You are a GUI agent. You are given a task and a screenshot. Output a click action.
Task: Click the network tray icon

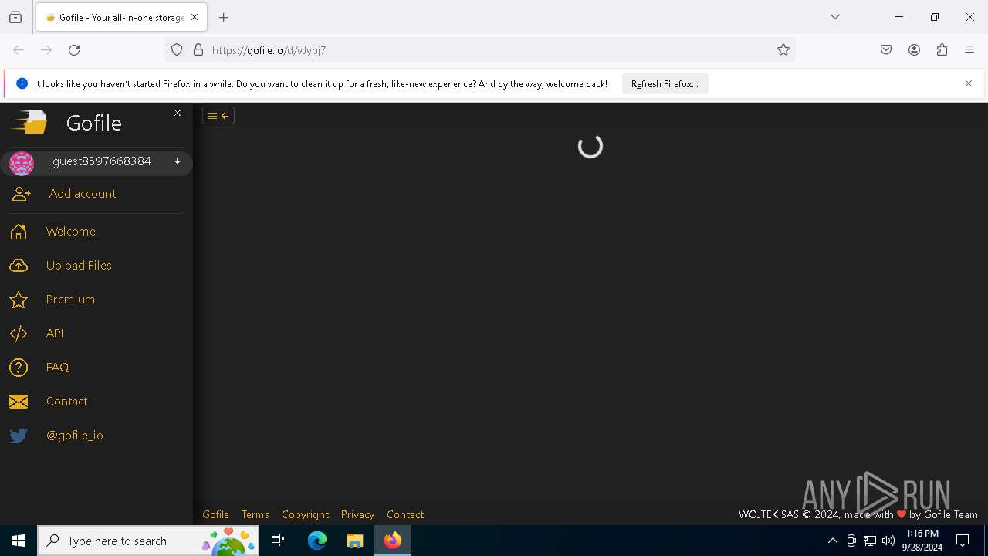(870, 541)
